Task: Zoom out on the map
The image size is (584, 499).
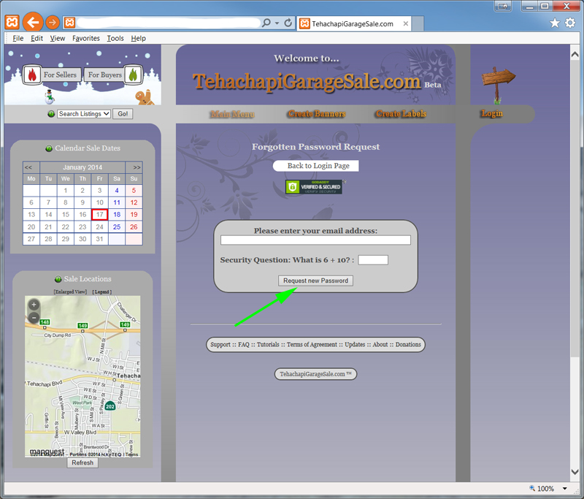Action: click(34, 318)
